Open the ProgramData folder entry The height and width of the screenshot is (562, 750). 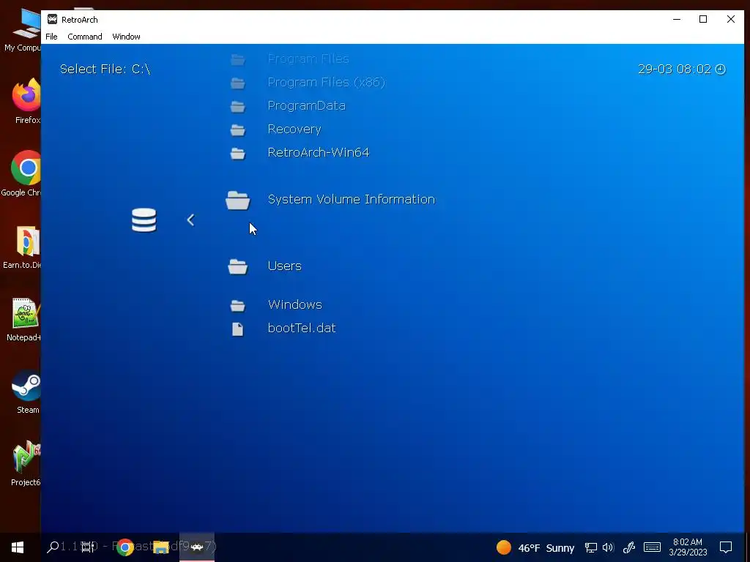point(306,105)
